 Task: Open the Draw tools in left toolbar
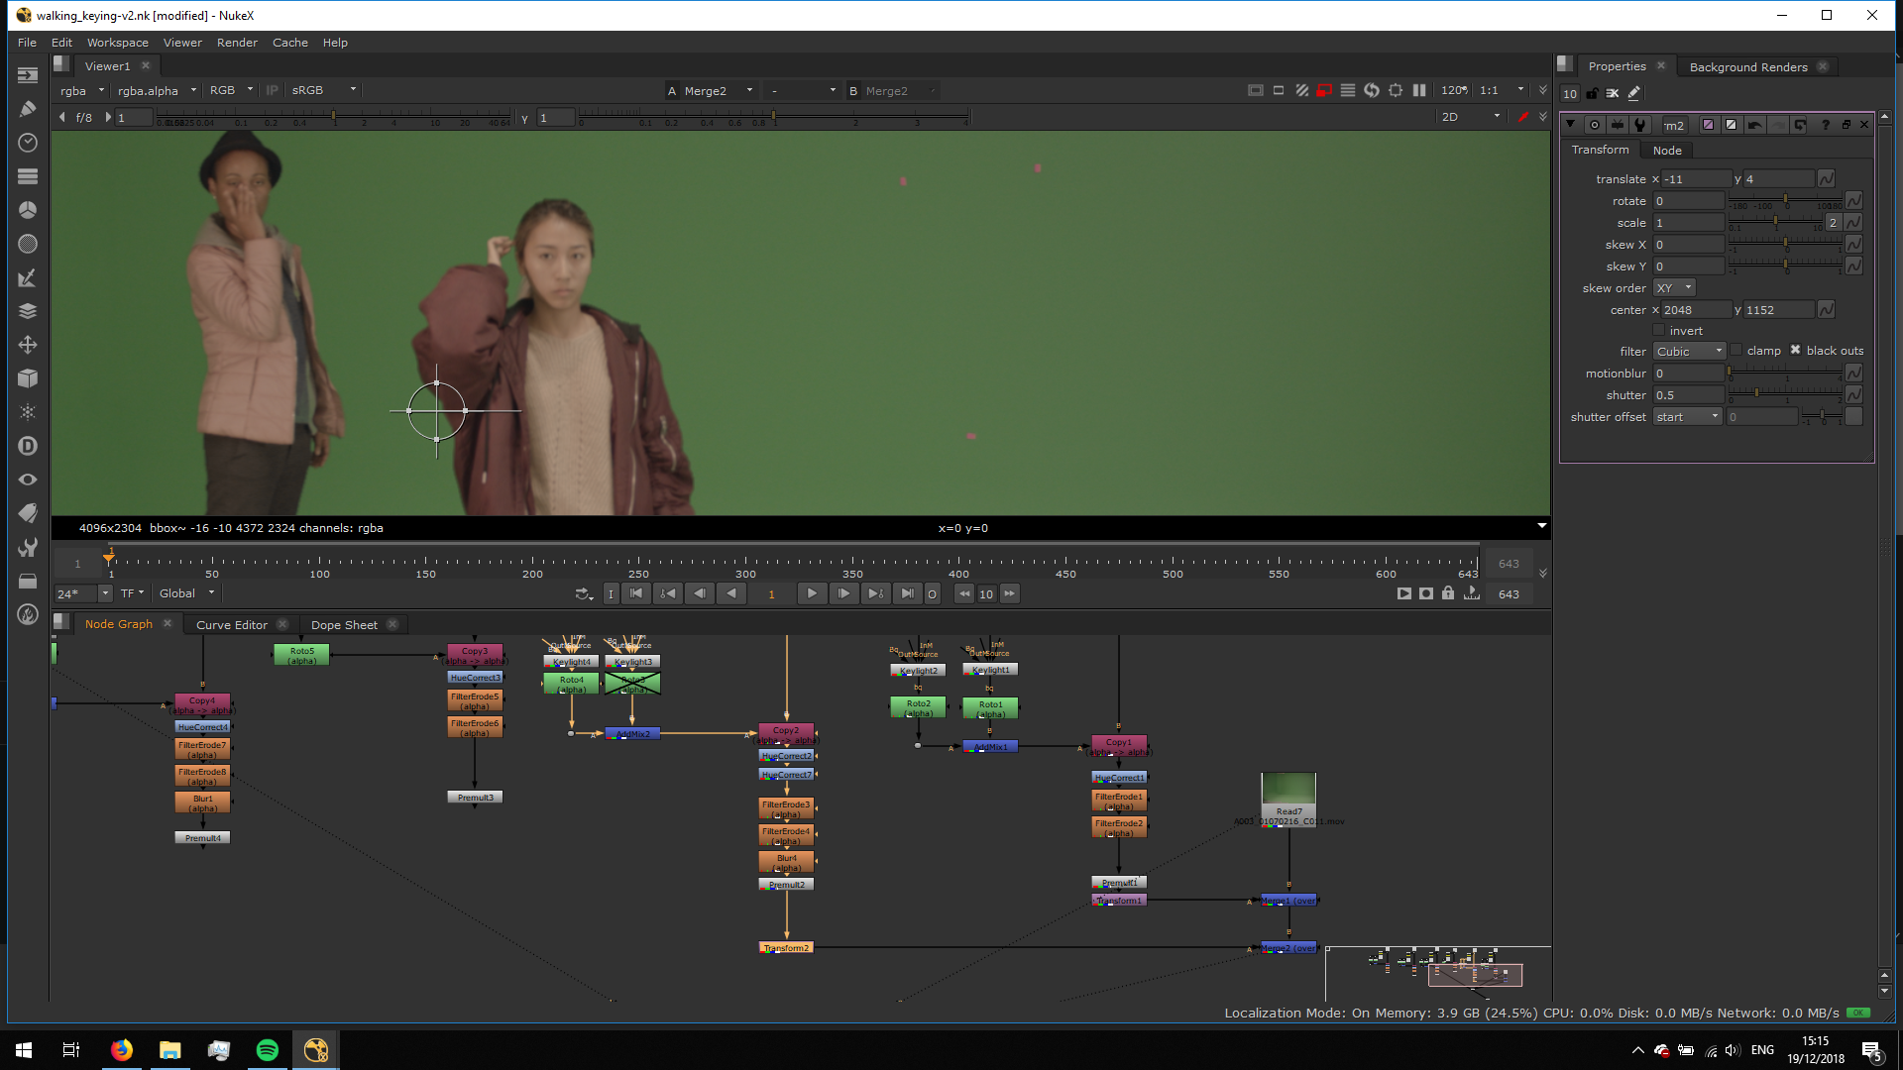[28, 109]
